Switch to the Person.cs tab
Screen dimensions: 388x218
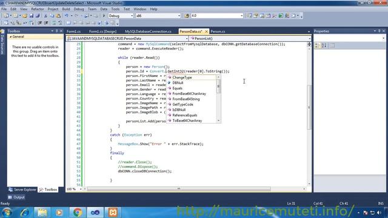(x=218, y=31)
